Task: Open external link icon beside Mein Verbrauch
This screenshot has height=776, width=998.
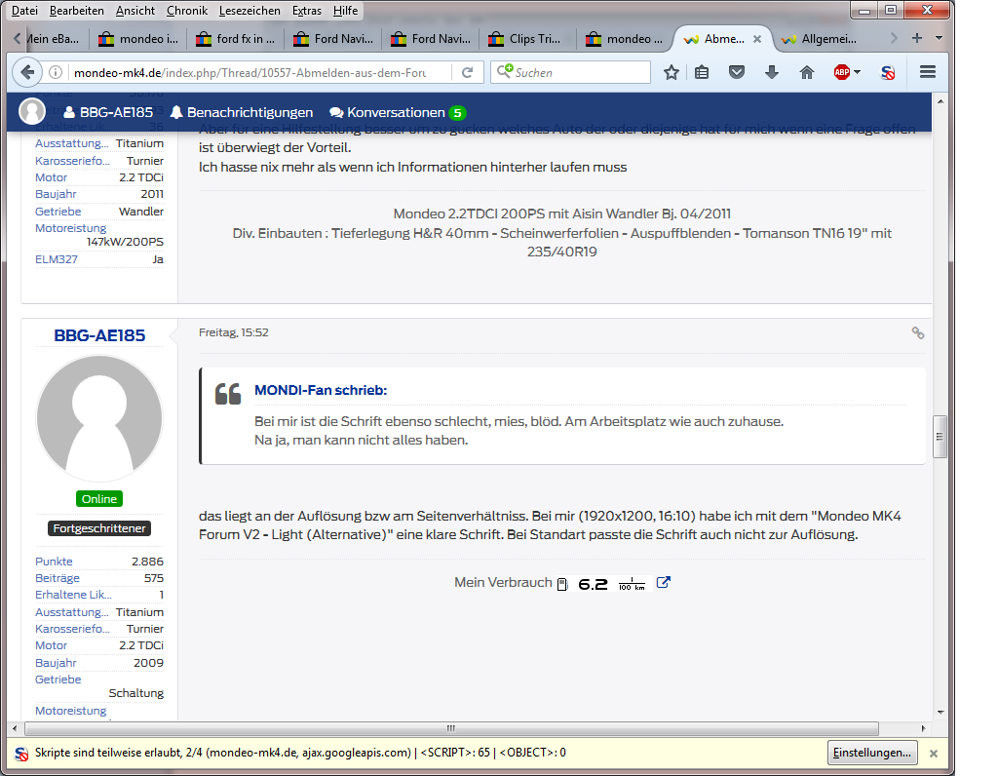Action: [664, 583]
